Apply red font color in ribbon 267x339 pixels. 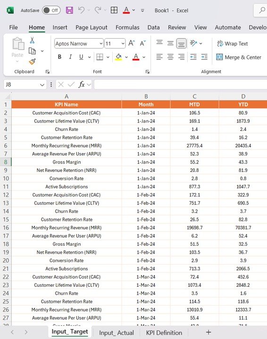click(x=136, y=57)
